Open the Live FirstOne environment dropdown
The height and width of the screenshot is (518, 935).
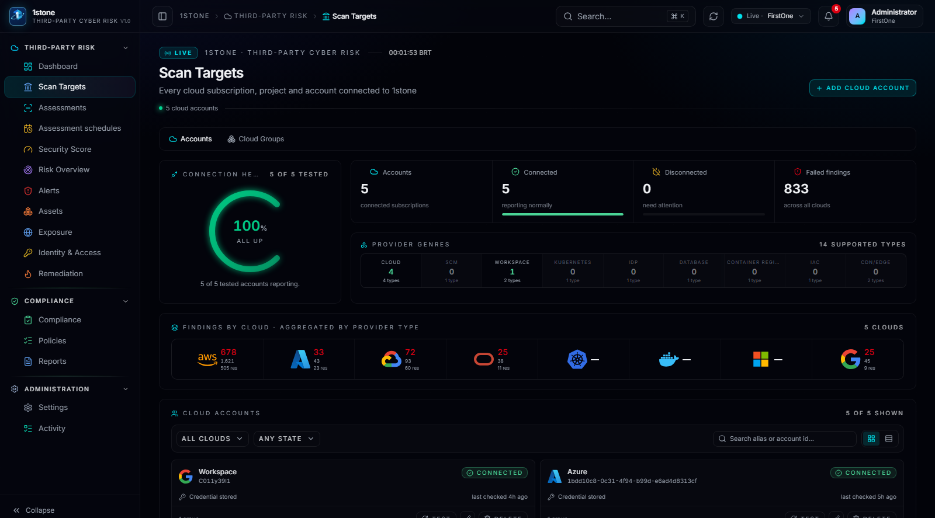coord(771,16)
